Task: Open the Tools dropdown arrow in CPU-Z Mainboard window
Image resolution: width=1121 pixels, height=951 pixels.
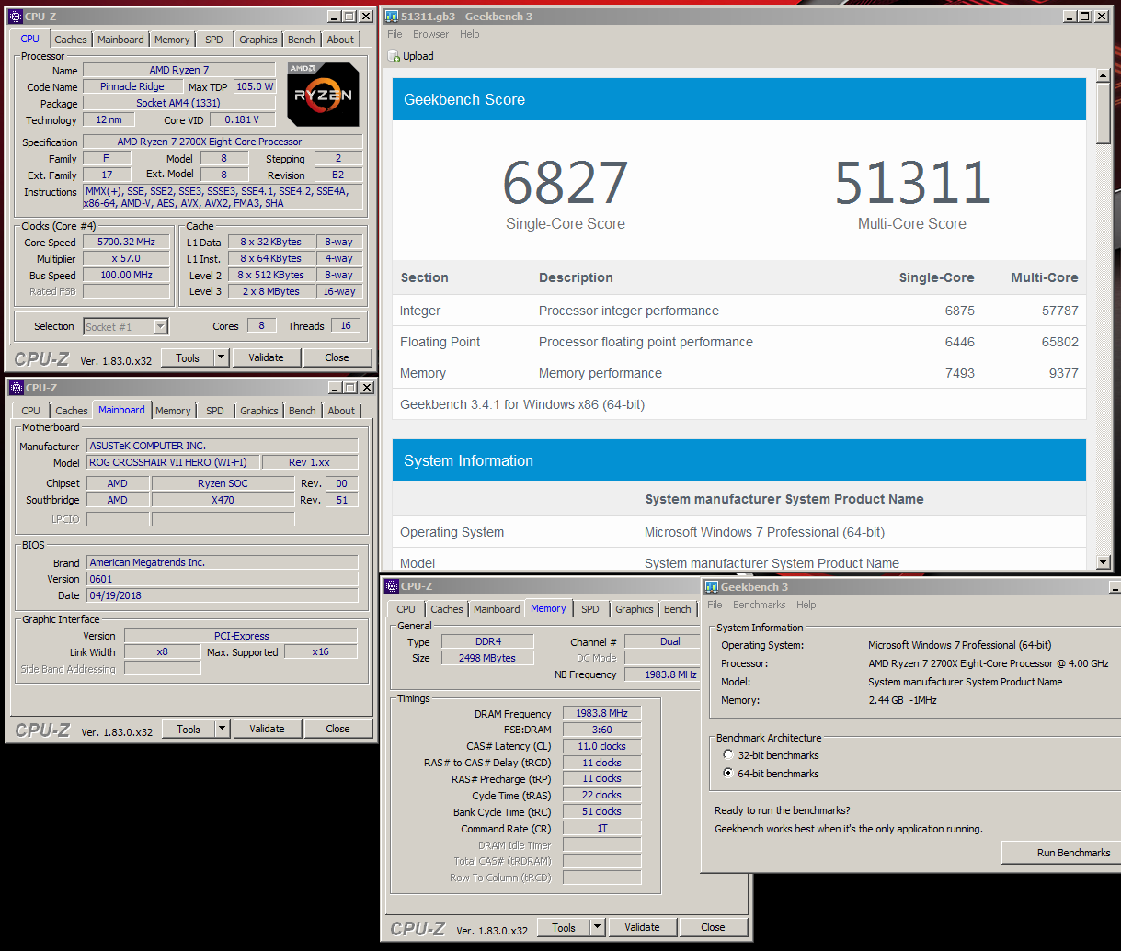Action: 222,729
